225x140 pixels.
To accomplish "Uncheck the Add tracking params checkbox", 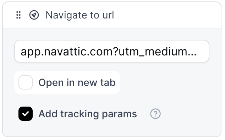I will [26, 114].
